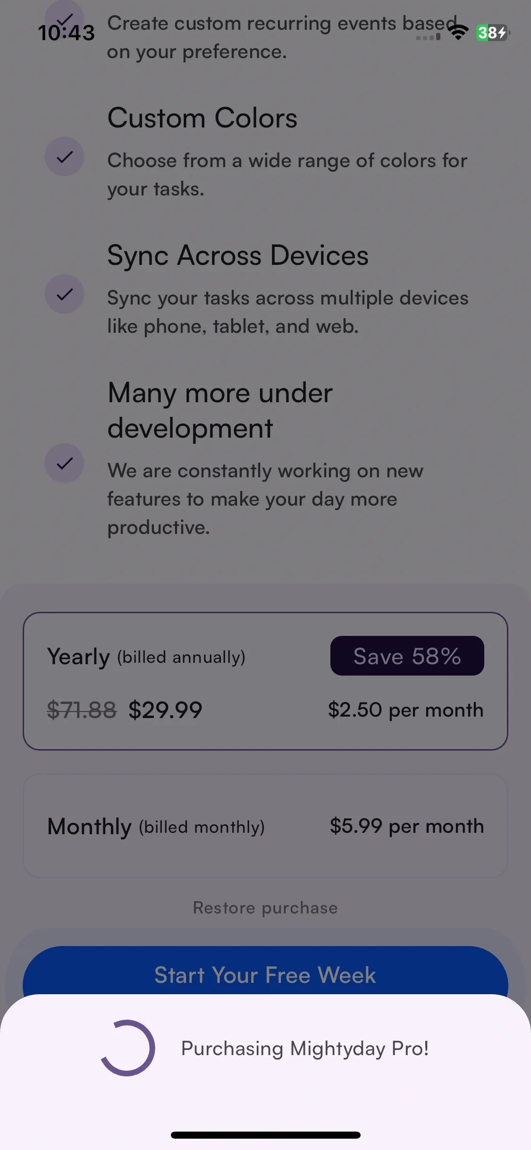Tap the $2.50 per month price
Screen dimensions: 531x1150
406,710
